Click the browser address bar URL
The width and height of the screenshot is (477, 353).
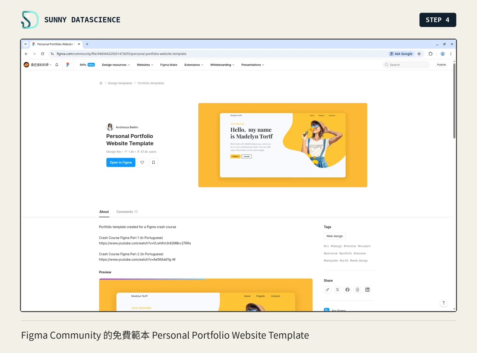pos(121,54)
